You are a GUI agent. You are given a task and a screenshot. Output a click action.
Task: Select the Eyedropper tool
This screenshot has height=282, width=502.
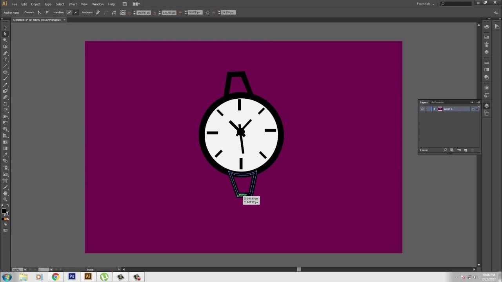tap(5, 155)
